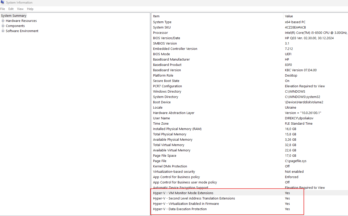Image resolution: width=348 pixels, height=216 pixels.
Task: Select the BIOS Version/Date row
Action: pyautogui.click(x=250, y=38)
